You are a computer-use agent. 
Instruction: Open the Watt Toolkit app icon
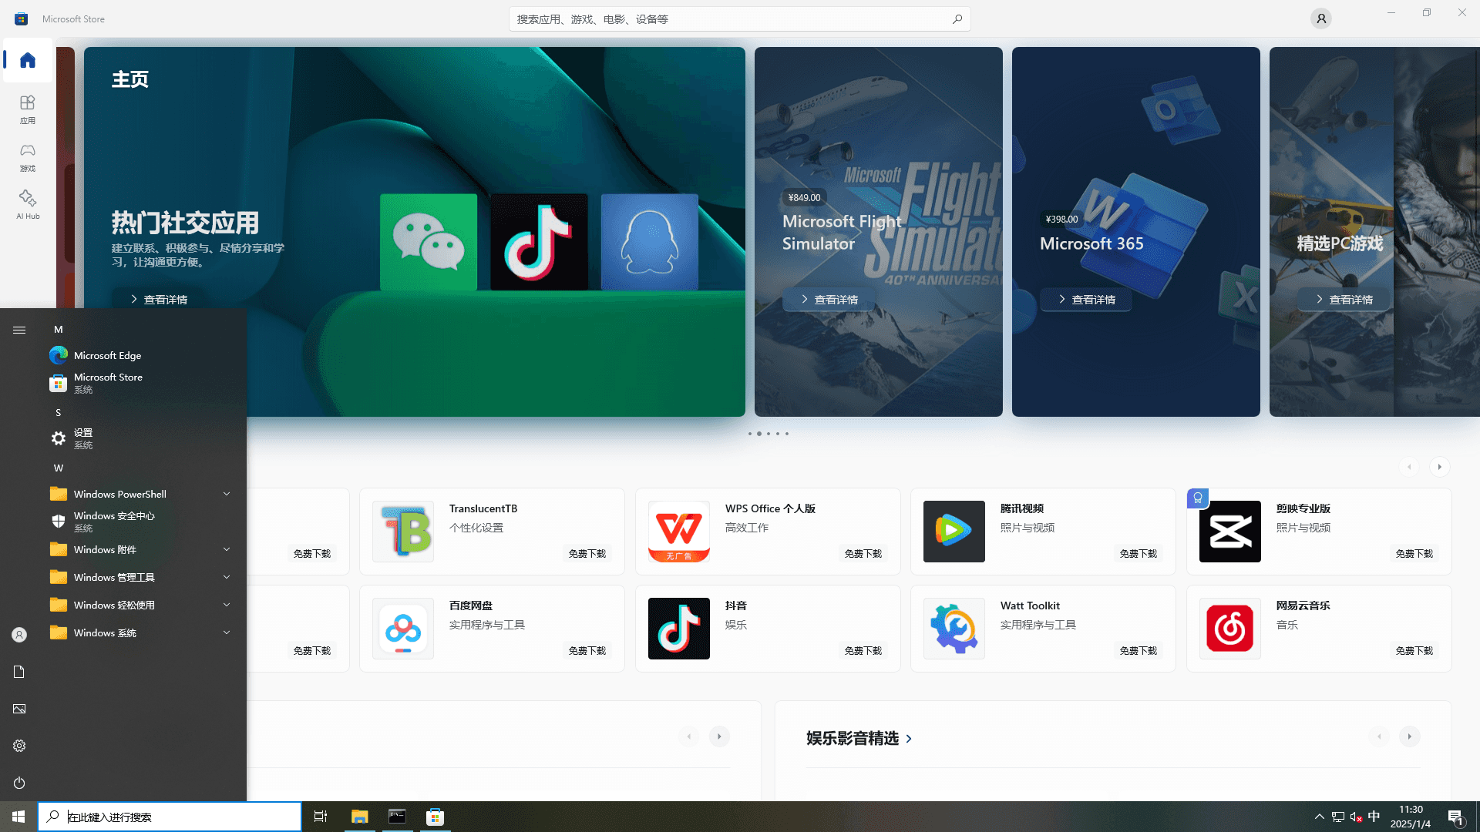pyautogui.click(x=954, y=629)
